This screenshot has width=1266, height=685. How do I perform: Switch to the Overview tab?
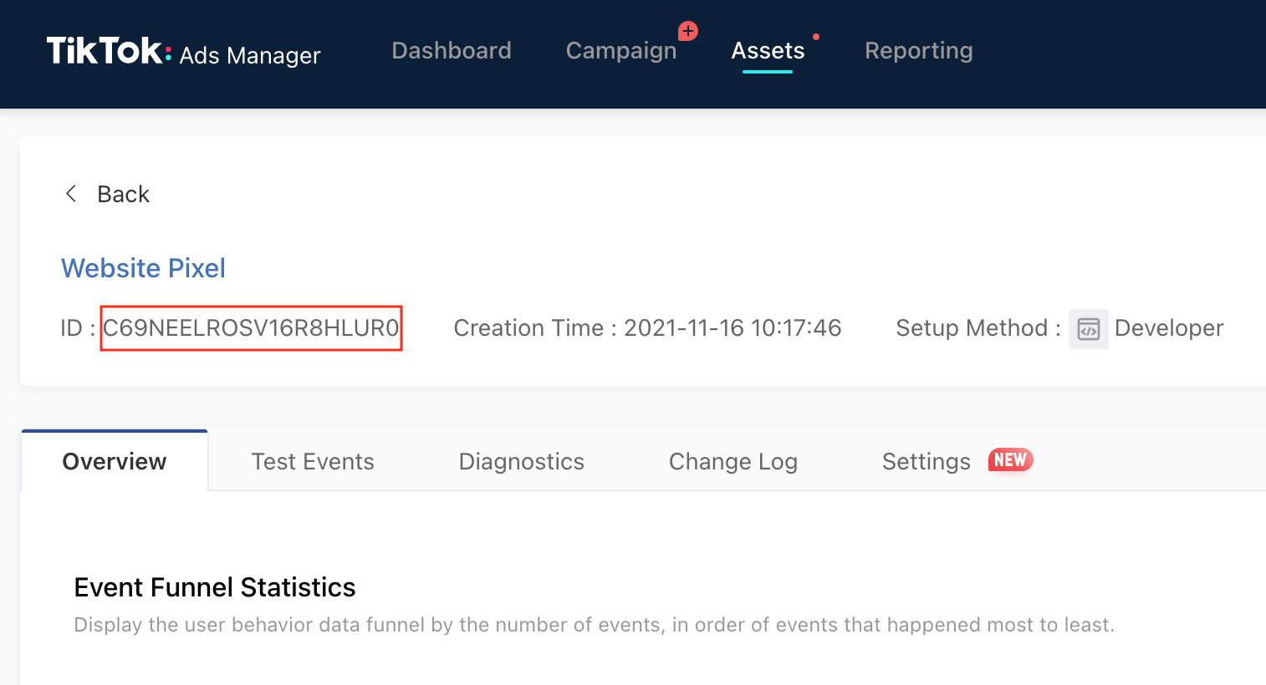(115, 461)
